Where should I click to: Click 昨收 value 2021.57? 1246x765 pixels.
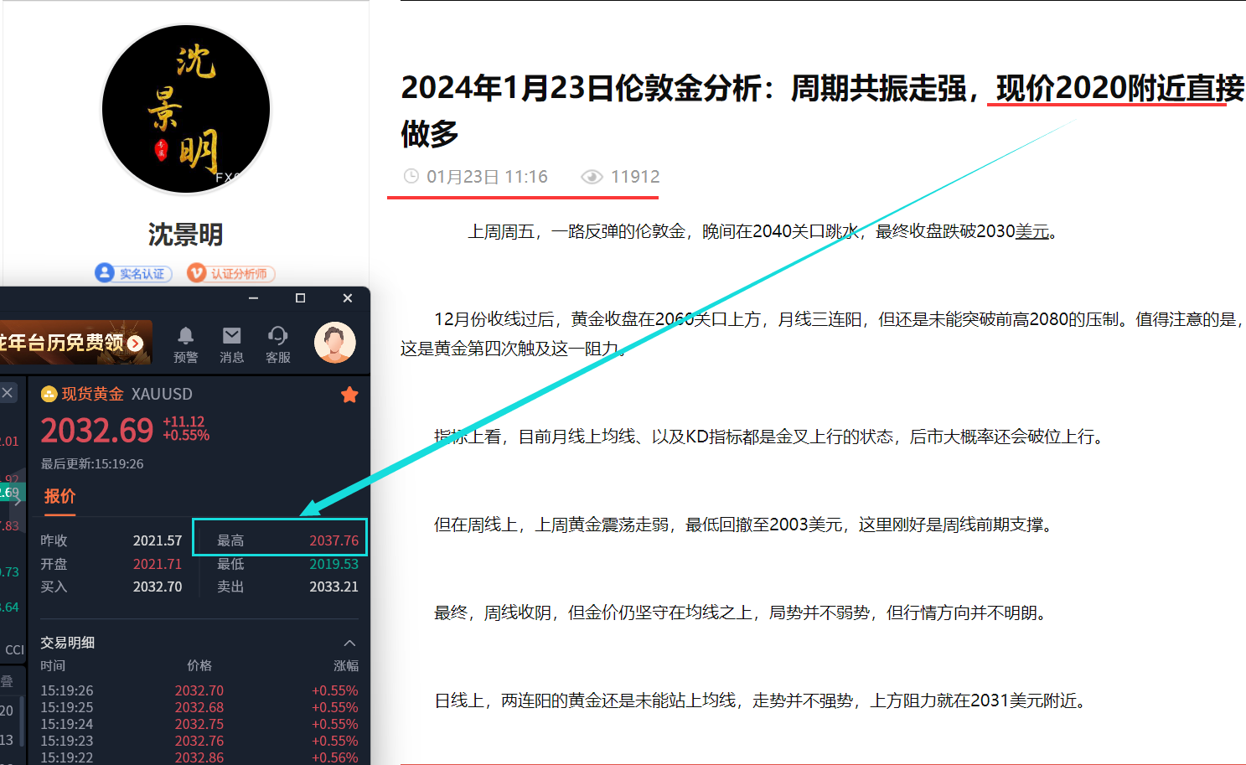(158, 541)
